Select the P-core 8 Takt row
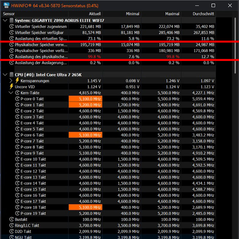Image resolution: width=239 pixels, height=239 pixels. pos(108,147)
